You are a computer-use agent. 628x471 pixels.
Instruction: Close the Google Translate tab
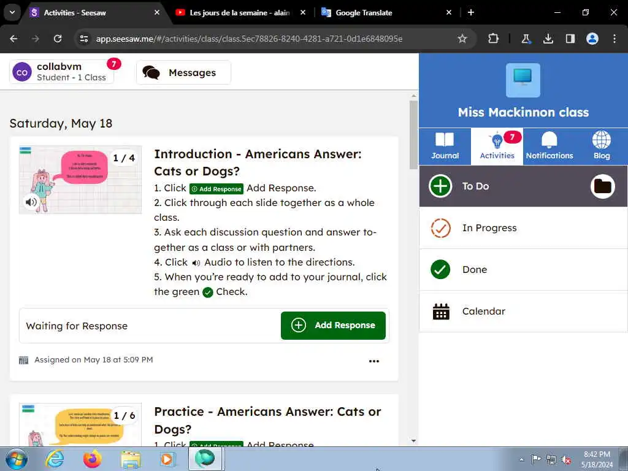[x=448, y=12]
